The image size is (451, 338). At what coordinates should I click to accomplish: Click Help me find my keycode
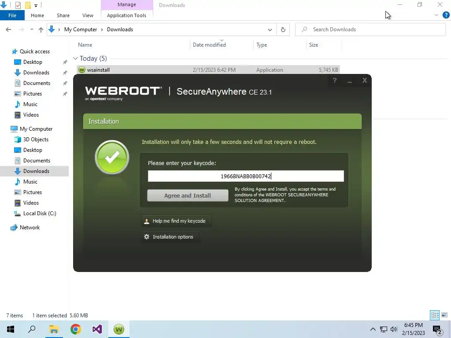coord(177,221)
